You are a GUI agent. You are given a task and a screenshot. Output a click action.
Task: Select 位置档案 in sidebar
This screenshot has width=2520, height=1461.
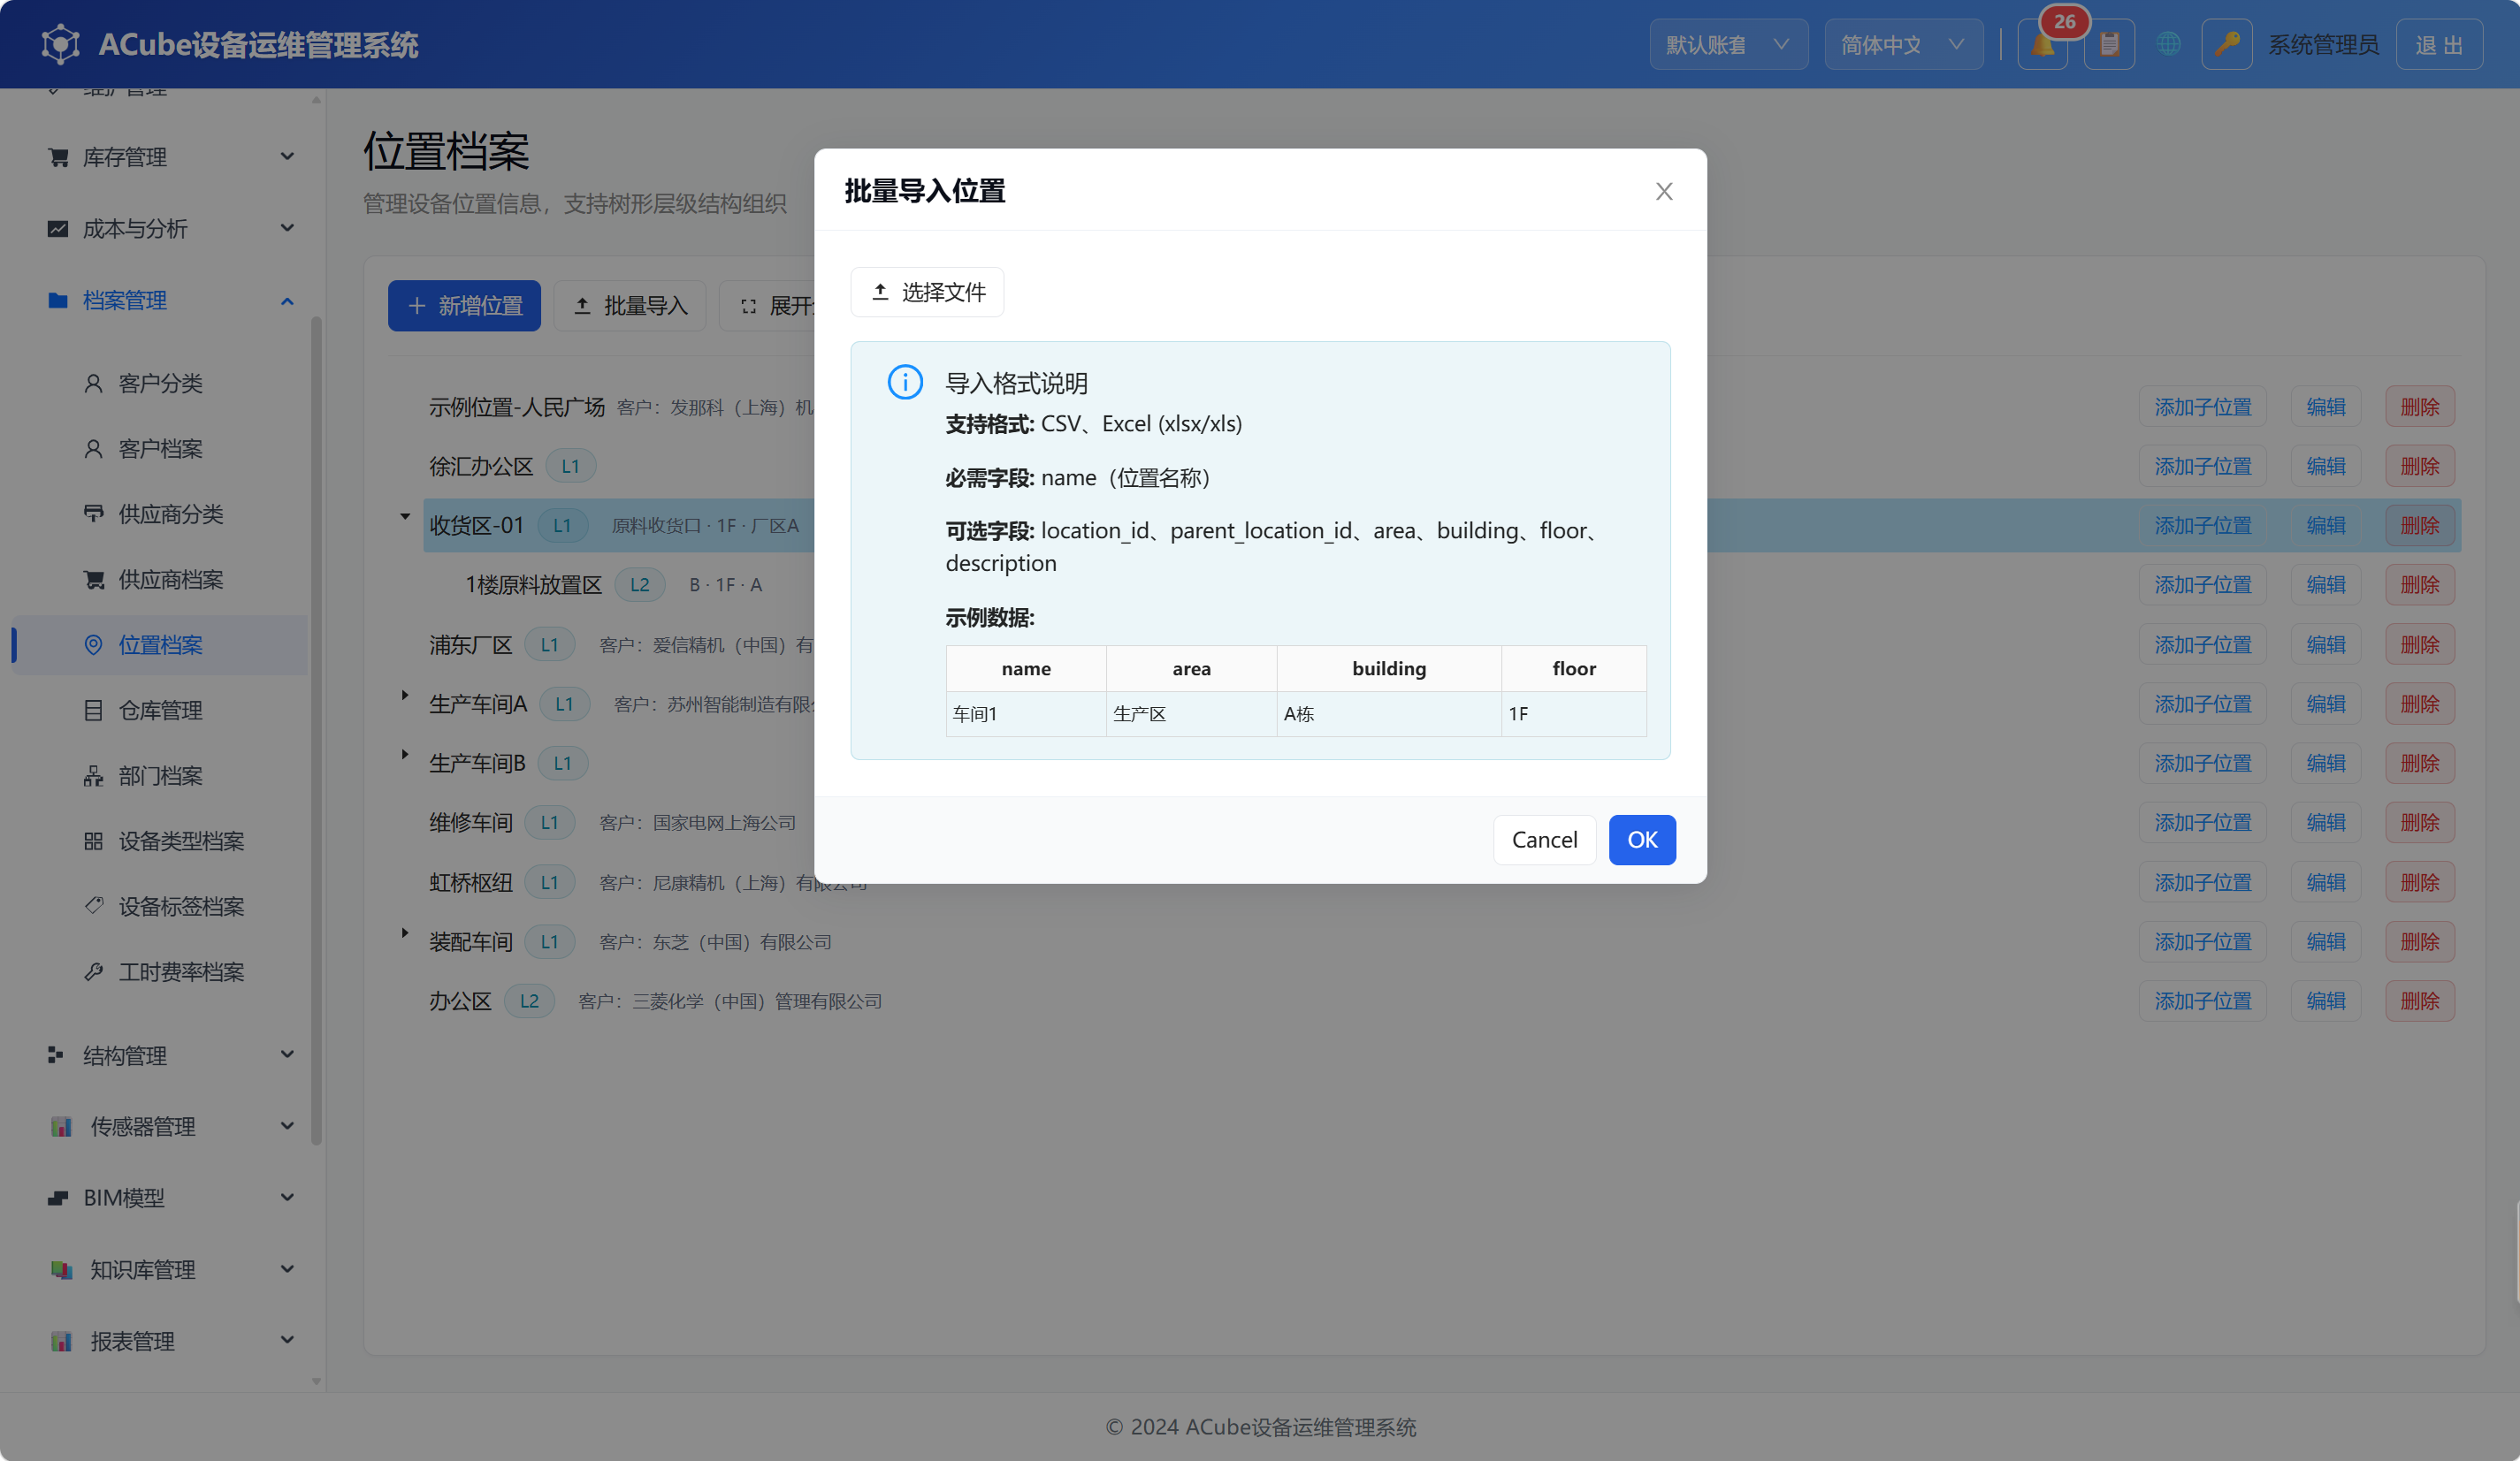[160, 644]
